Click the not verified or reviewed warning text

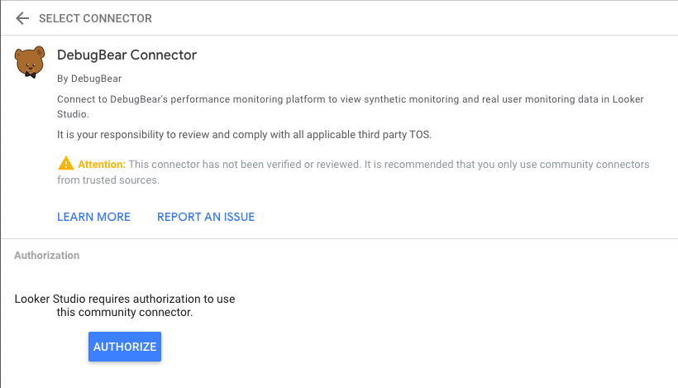(x=353, y=172)
